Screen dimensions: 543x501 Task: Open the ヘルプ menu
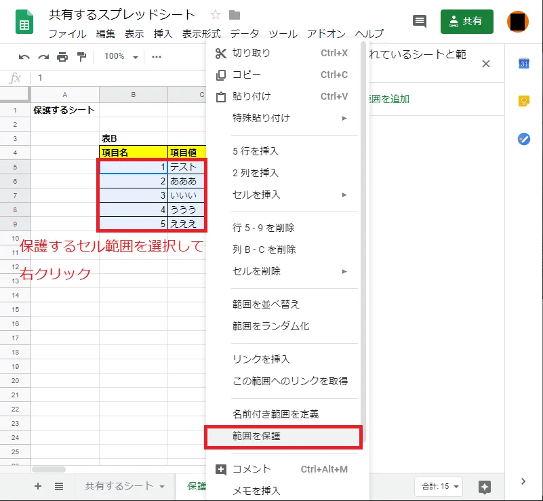pyautogui.click(x=369, y=34)
